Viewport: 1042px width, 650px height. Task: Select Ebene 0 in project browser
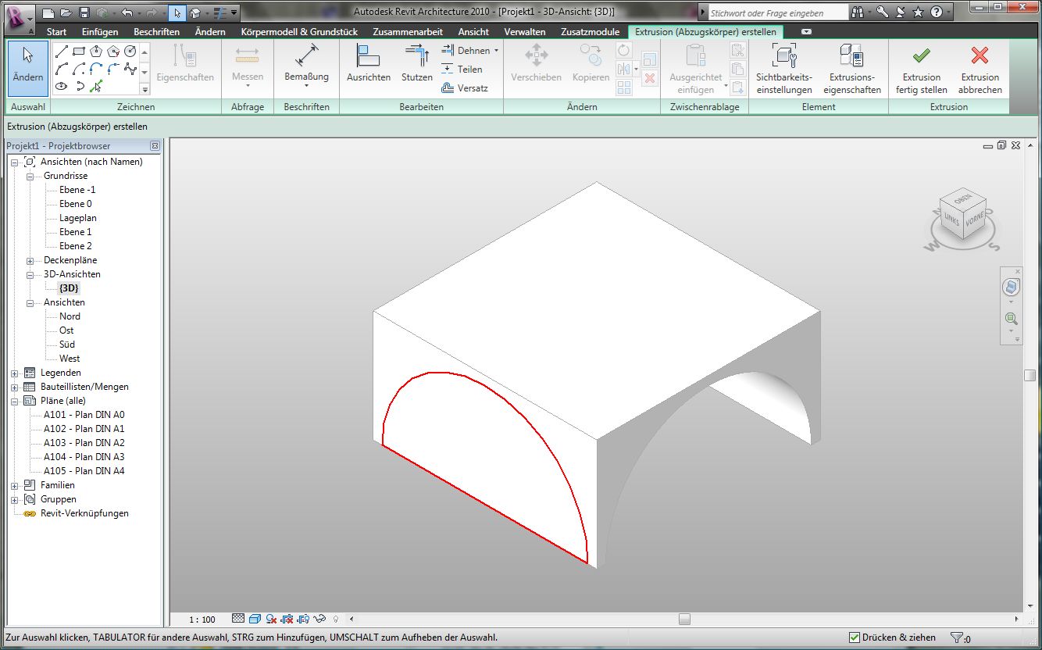point(76,204)
